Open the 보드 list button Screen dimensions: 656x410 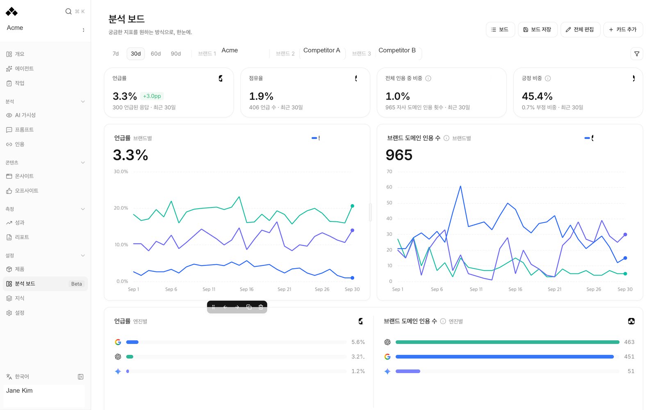500,30
